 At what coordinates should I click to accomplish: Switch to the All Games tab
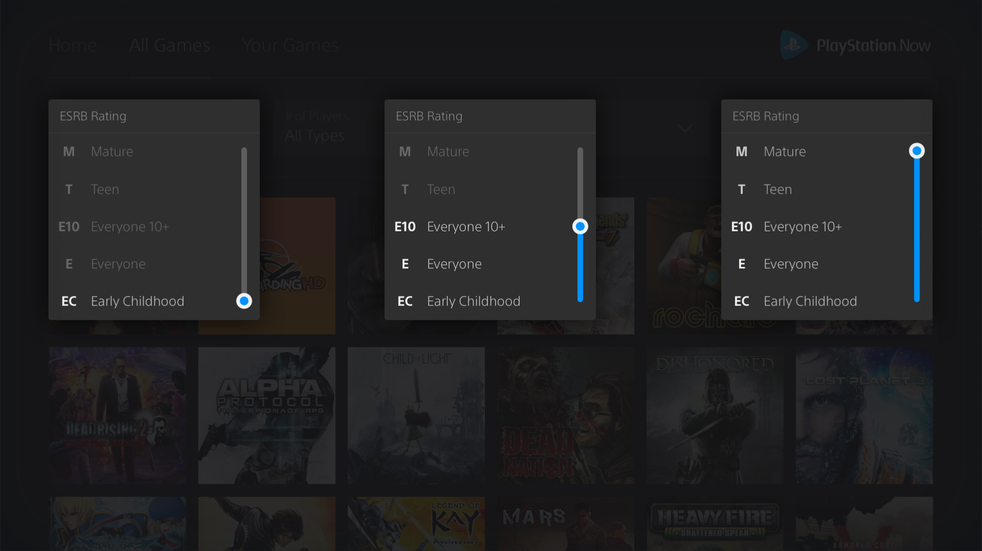coord(169,45)
